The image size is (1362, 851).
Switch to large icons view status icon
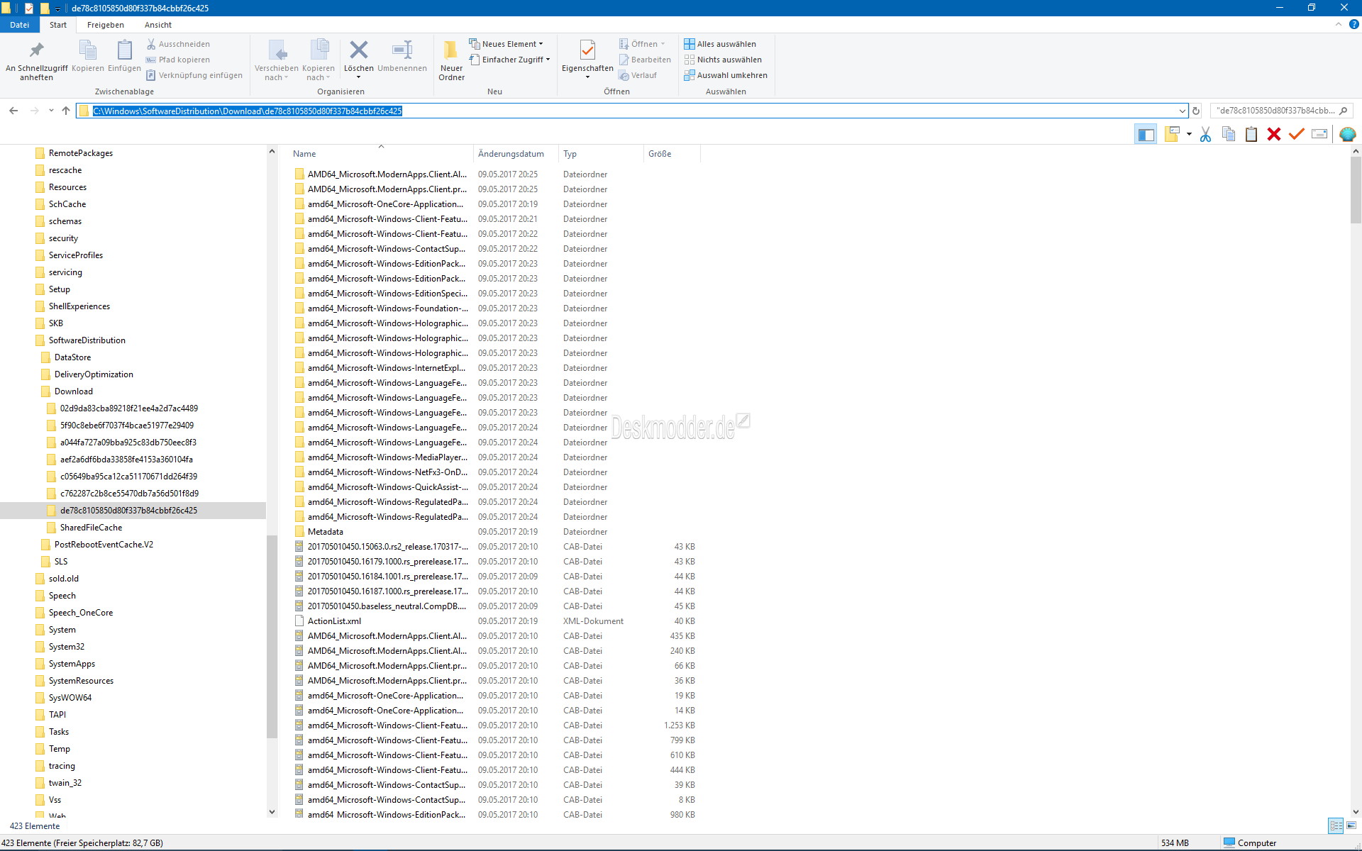click(1351, 825)
